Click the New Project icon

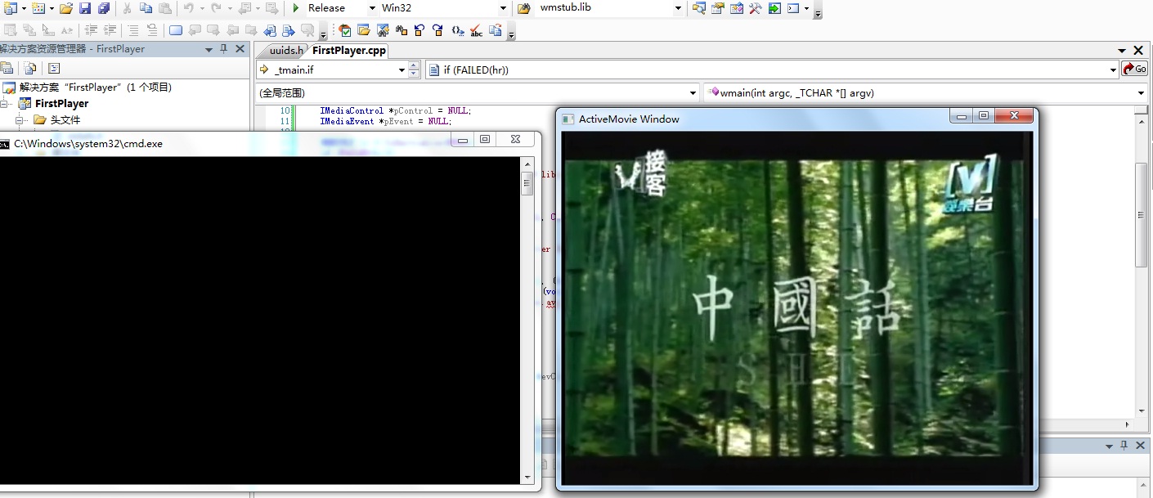10,8
